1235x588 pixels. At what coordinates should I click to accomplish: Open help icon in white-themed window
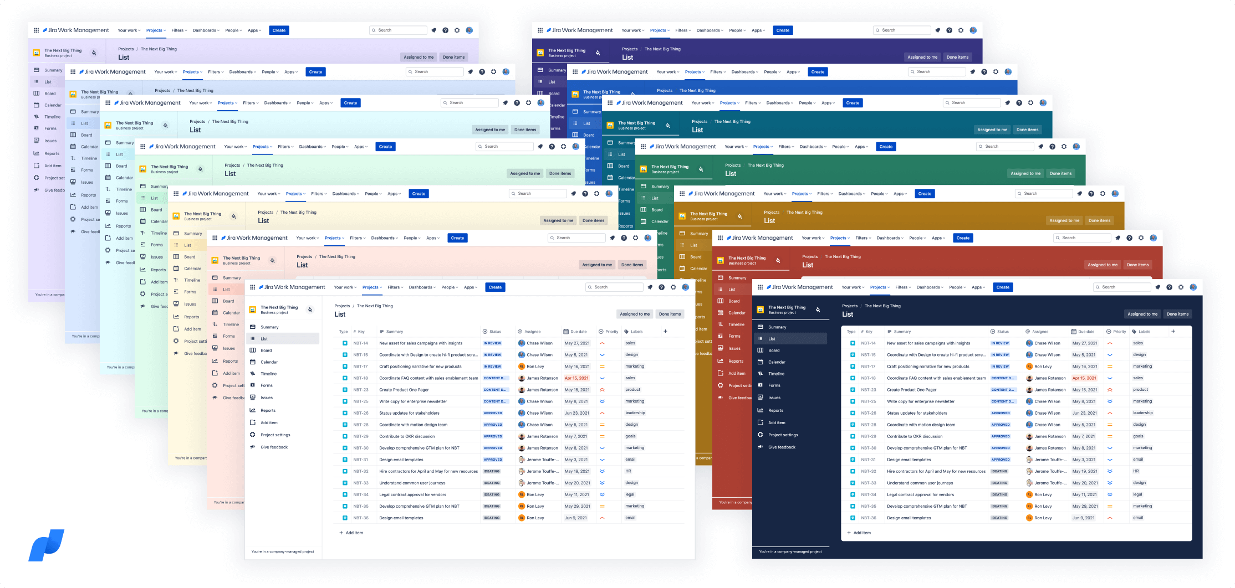tap(661, 287)
